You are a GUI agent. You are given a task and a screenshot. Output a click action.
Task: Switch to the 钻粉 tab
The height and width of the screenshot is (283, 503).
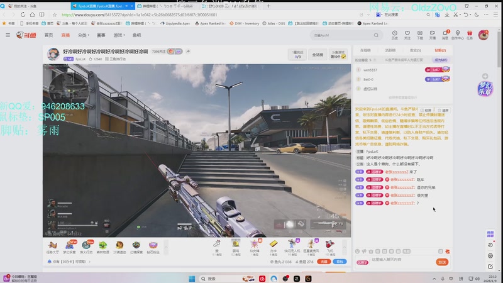point(440,50)
